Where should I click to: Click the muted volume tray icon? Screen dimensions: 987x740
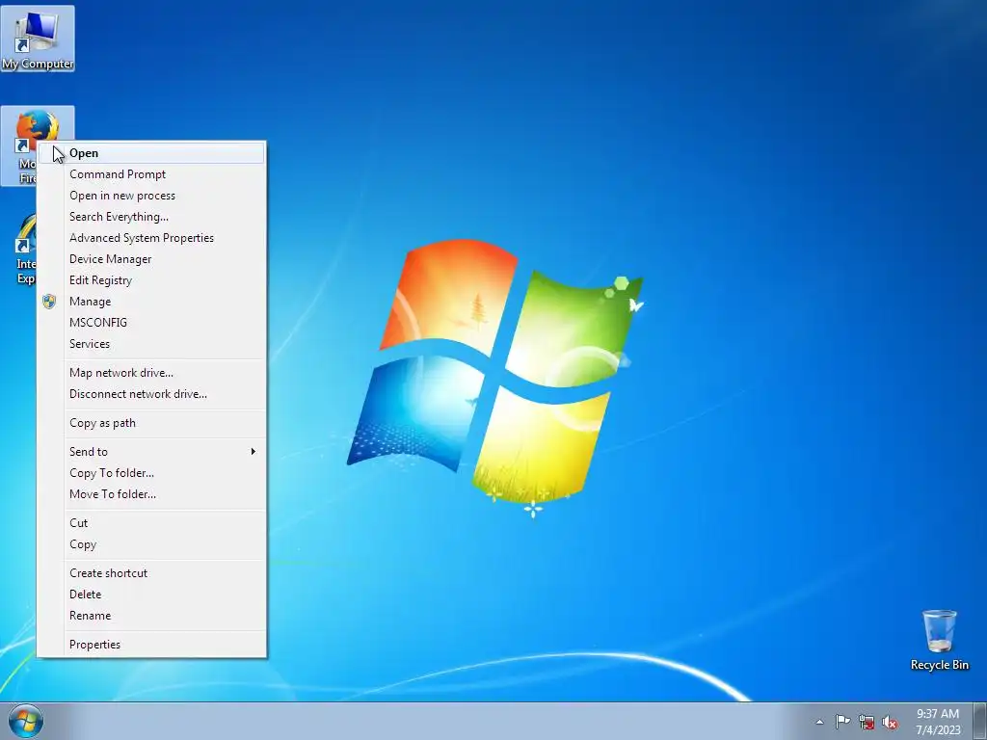pos(890,722)
